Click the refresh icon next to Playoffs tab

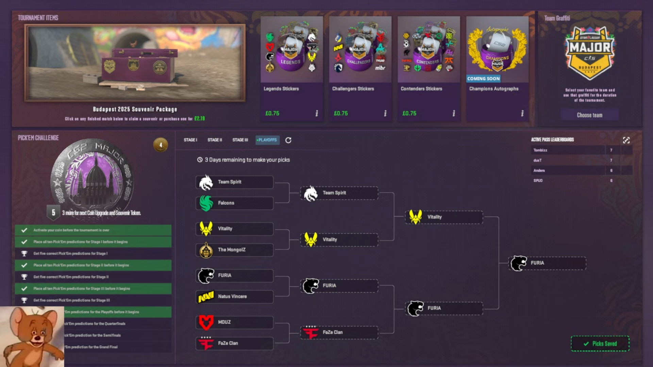[x=288, y=140]
